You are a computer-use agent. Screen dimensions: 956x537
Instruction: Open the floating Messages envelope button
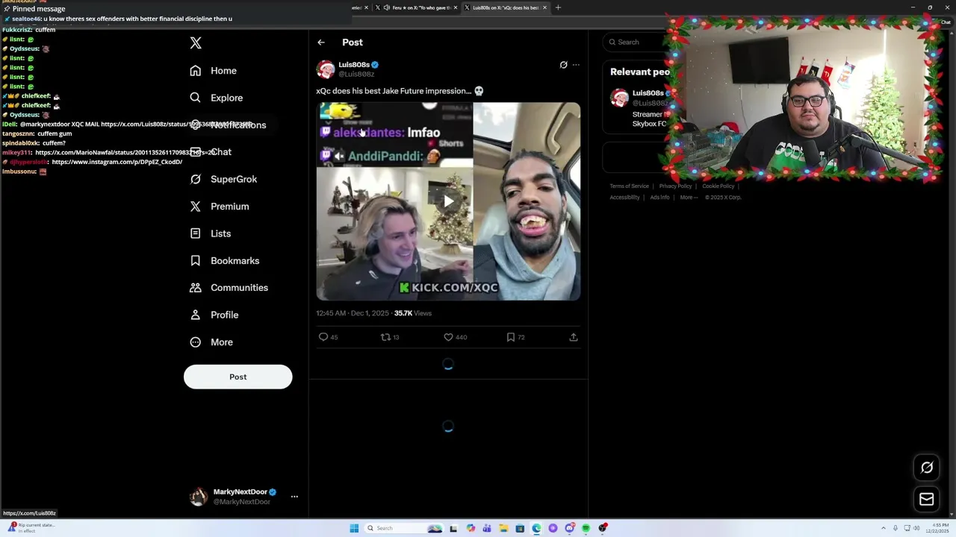click(x=927, y=499)
